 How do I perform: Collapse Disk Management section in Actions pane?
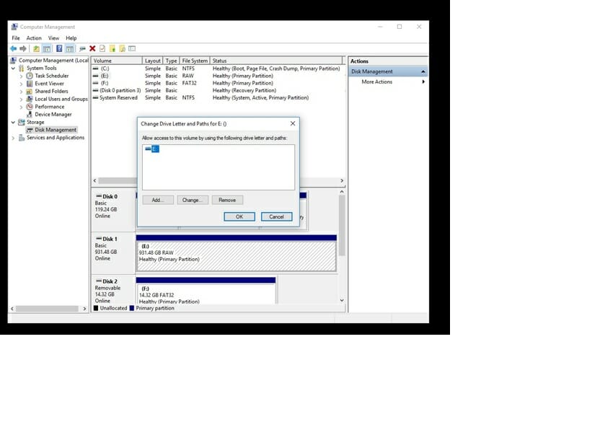tap(423, 71)
